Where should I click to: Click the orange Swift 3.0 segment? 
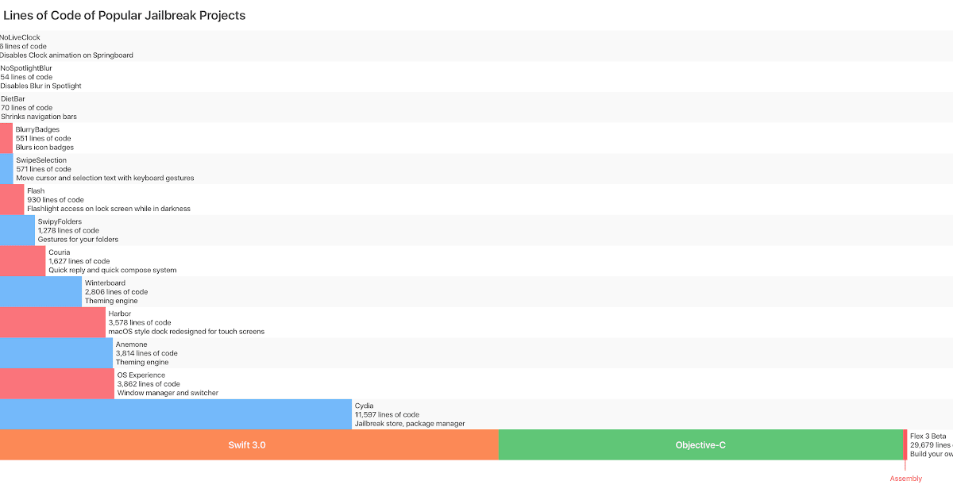(249, 445)
